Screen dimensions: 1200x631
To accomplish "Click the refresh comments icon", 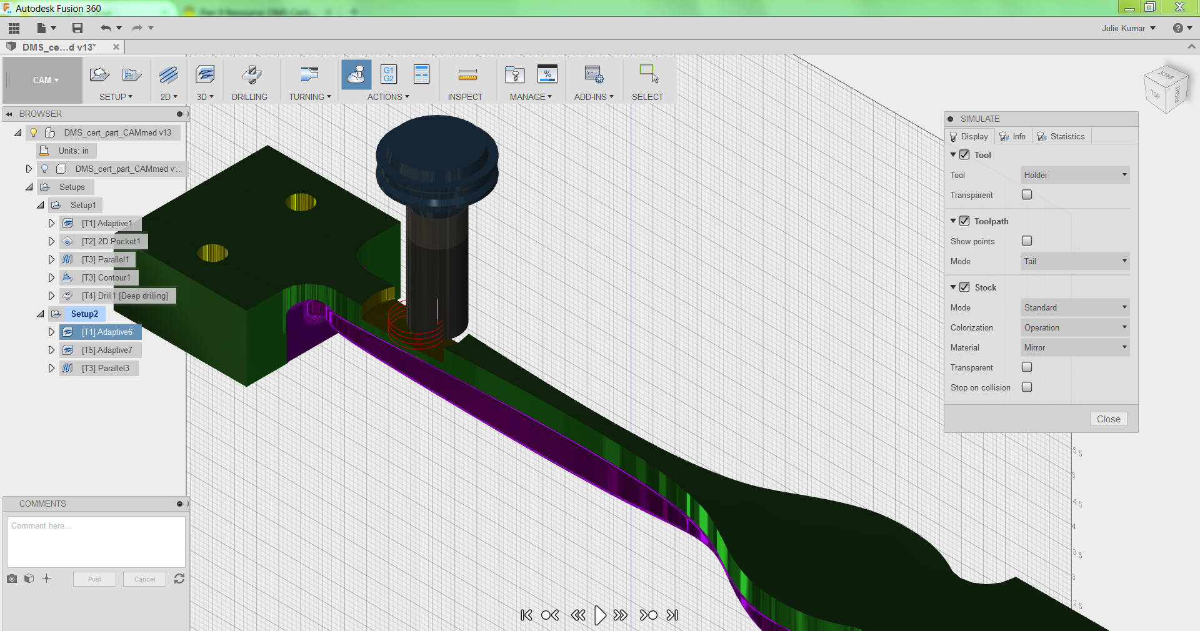I will click(x=179, y=579).
